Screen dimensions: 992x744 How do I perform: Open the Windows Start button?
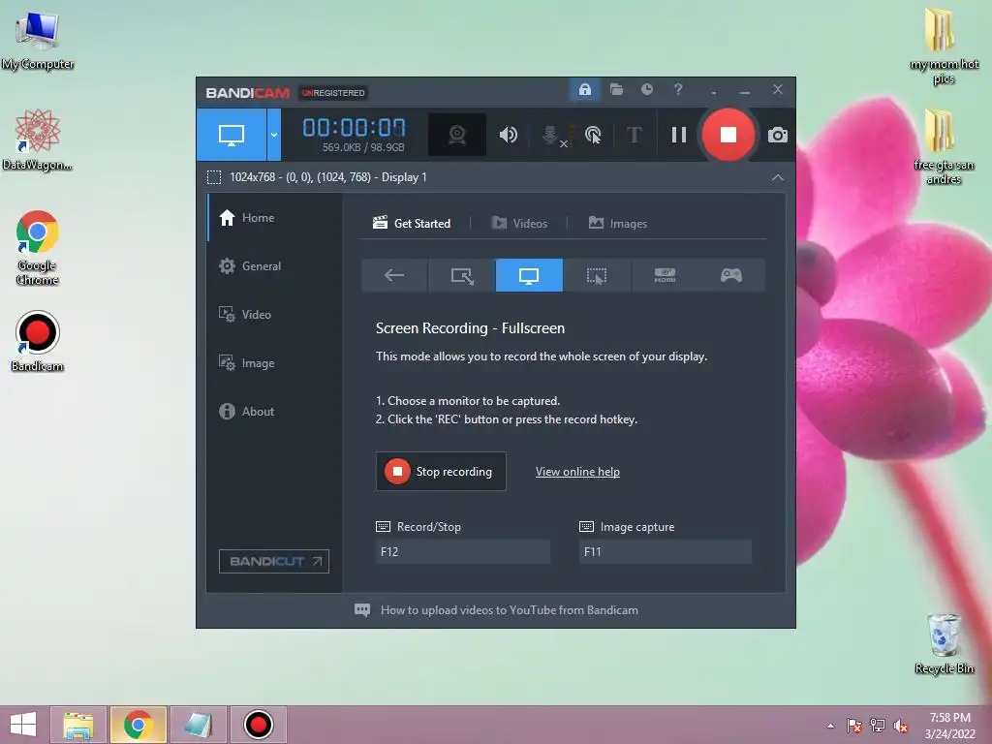[23, 725]
